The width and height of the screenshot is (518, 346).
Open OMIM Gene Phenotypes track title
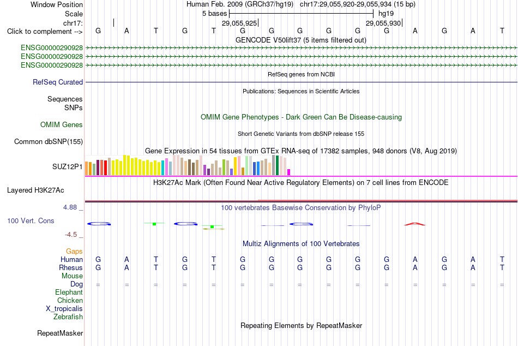301,117
